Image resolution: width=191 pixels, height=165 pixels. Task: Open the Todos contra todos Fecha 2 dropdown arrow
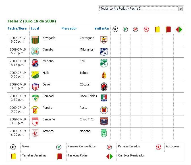pos(180,9)
